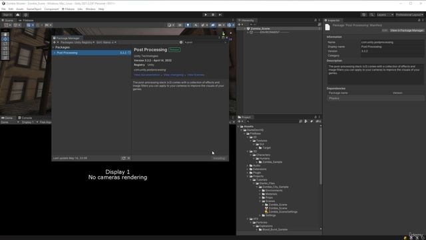Switch to the Firebase tab

point(27,21)
